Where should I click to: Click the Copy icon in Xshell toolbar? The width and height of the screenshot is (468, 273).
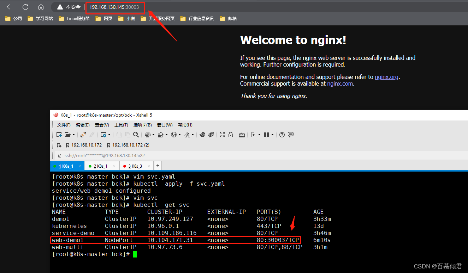pos(119,135)
